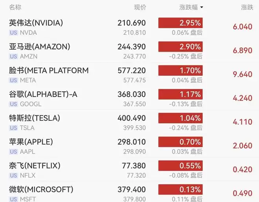Open 奈飞(NETFLIX) stock row
Viewport: 259px width, 202px height.
click(129, 170)
